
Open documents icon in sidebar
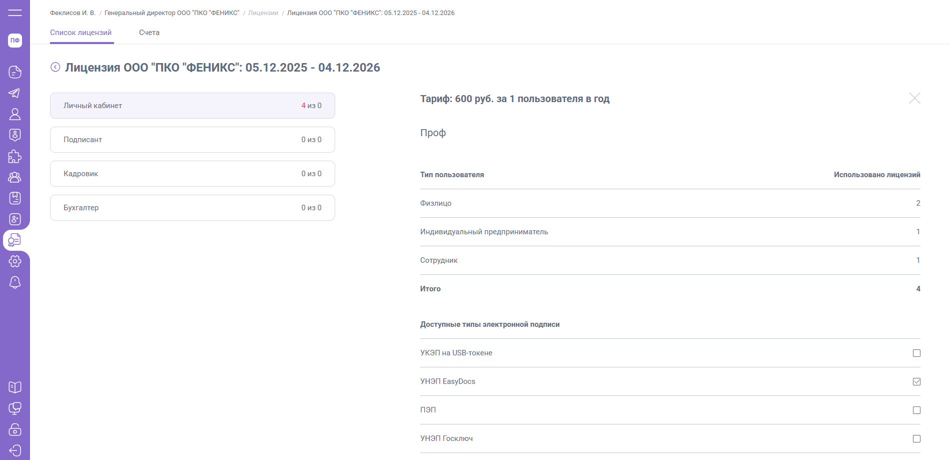click(x=15, y=72)
